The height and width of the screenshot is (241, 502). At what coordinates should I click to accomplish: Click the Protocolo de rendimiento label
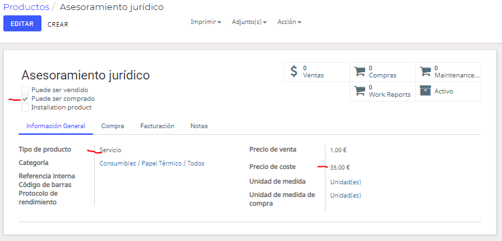(38, 198)
